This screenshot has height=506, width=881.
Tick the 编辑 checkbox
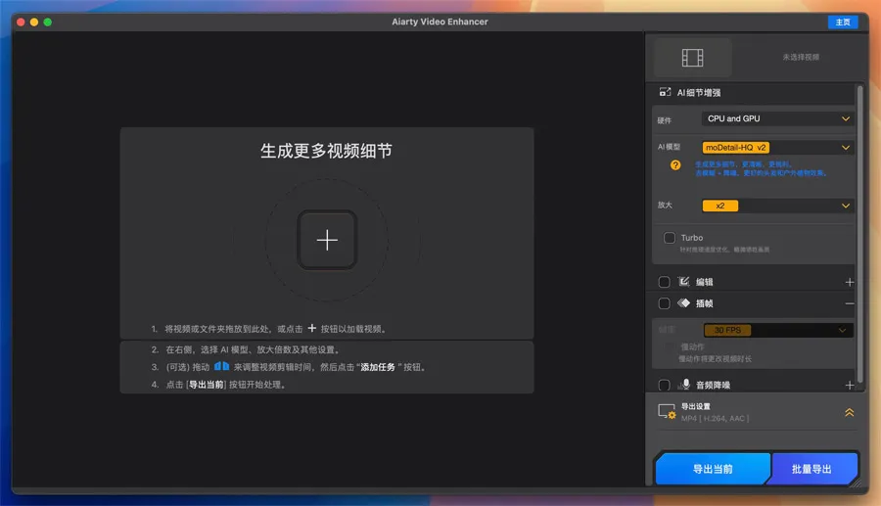click(x=665, y=282)
